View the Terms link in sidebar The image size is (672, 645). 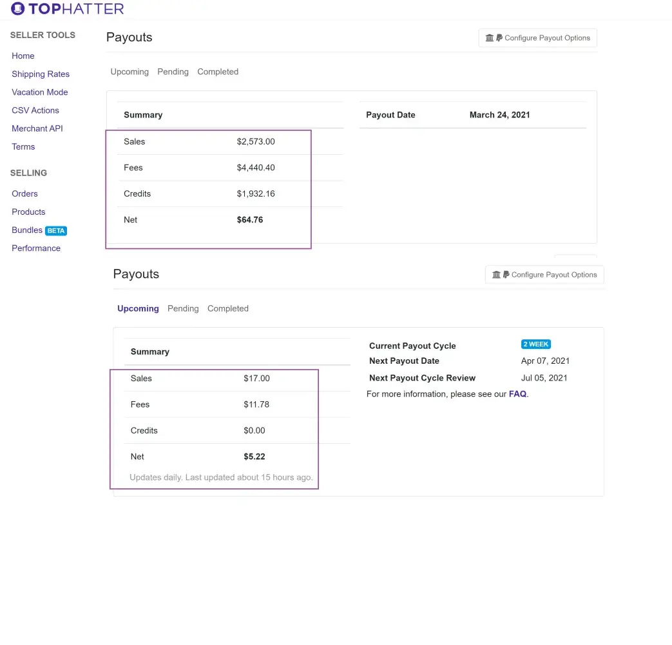pyautogui.click(x=23, y=146)
